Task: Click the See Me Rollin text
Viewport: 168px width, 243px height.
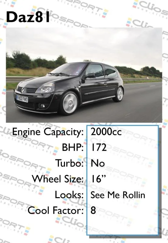Action: (x=118, y=195)
